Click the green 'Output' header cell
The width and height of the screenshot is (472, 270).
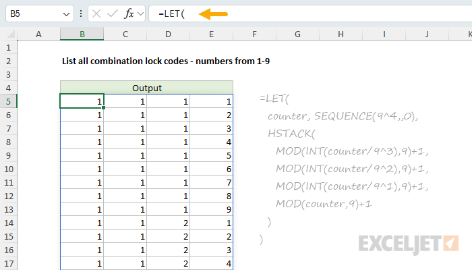pyautogui.click(x=146, y=88)
